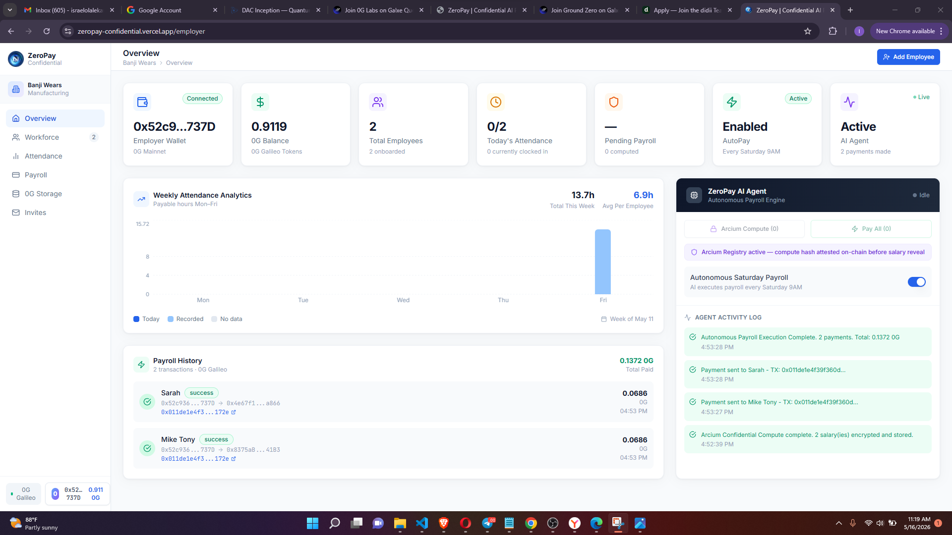The height and width of the screenshot is (535, 952).
Task: Click the Recorded legend swatch
Action: (171, 319)
